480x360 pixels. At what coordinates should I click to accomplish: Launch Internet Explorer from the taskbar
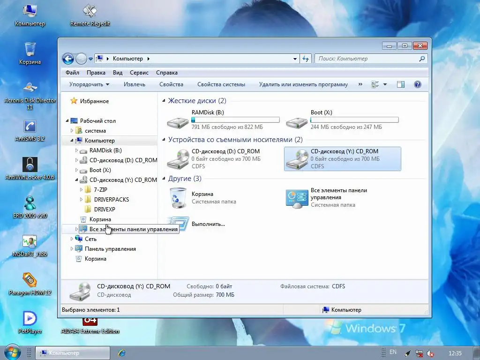[121, 353]
